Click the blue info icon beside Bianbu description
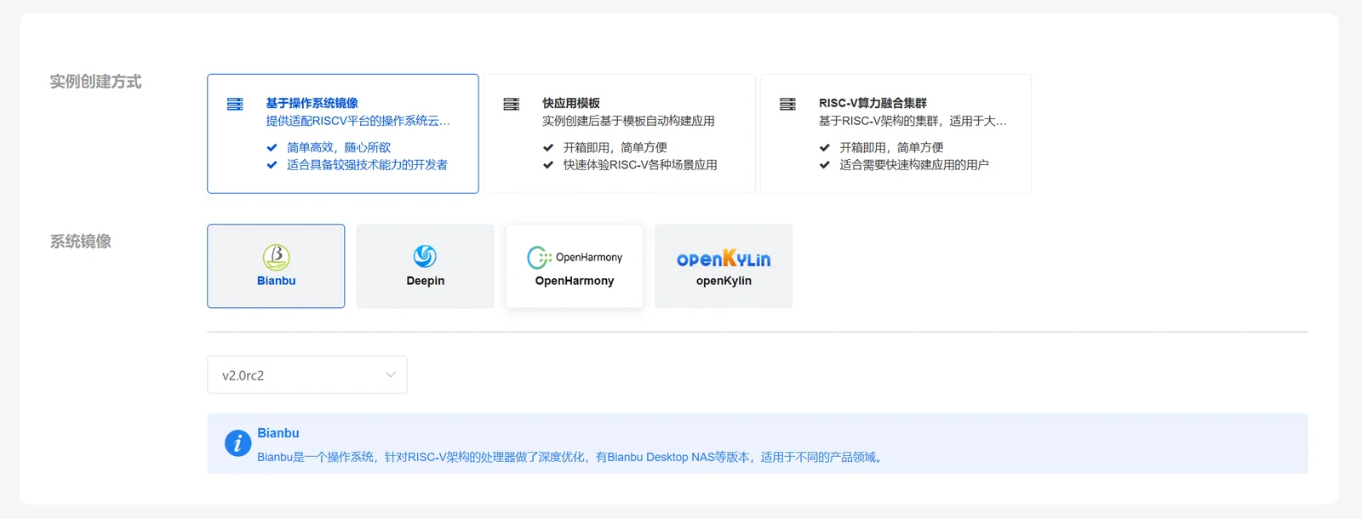 pos(237,443)
